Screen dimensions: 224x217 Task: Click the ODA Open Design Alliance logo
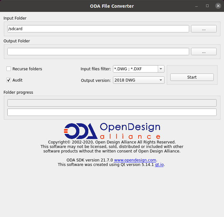click(x=112, y=131)
